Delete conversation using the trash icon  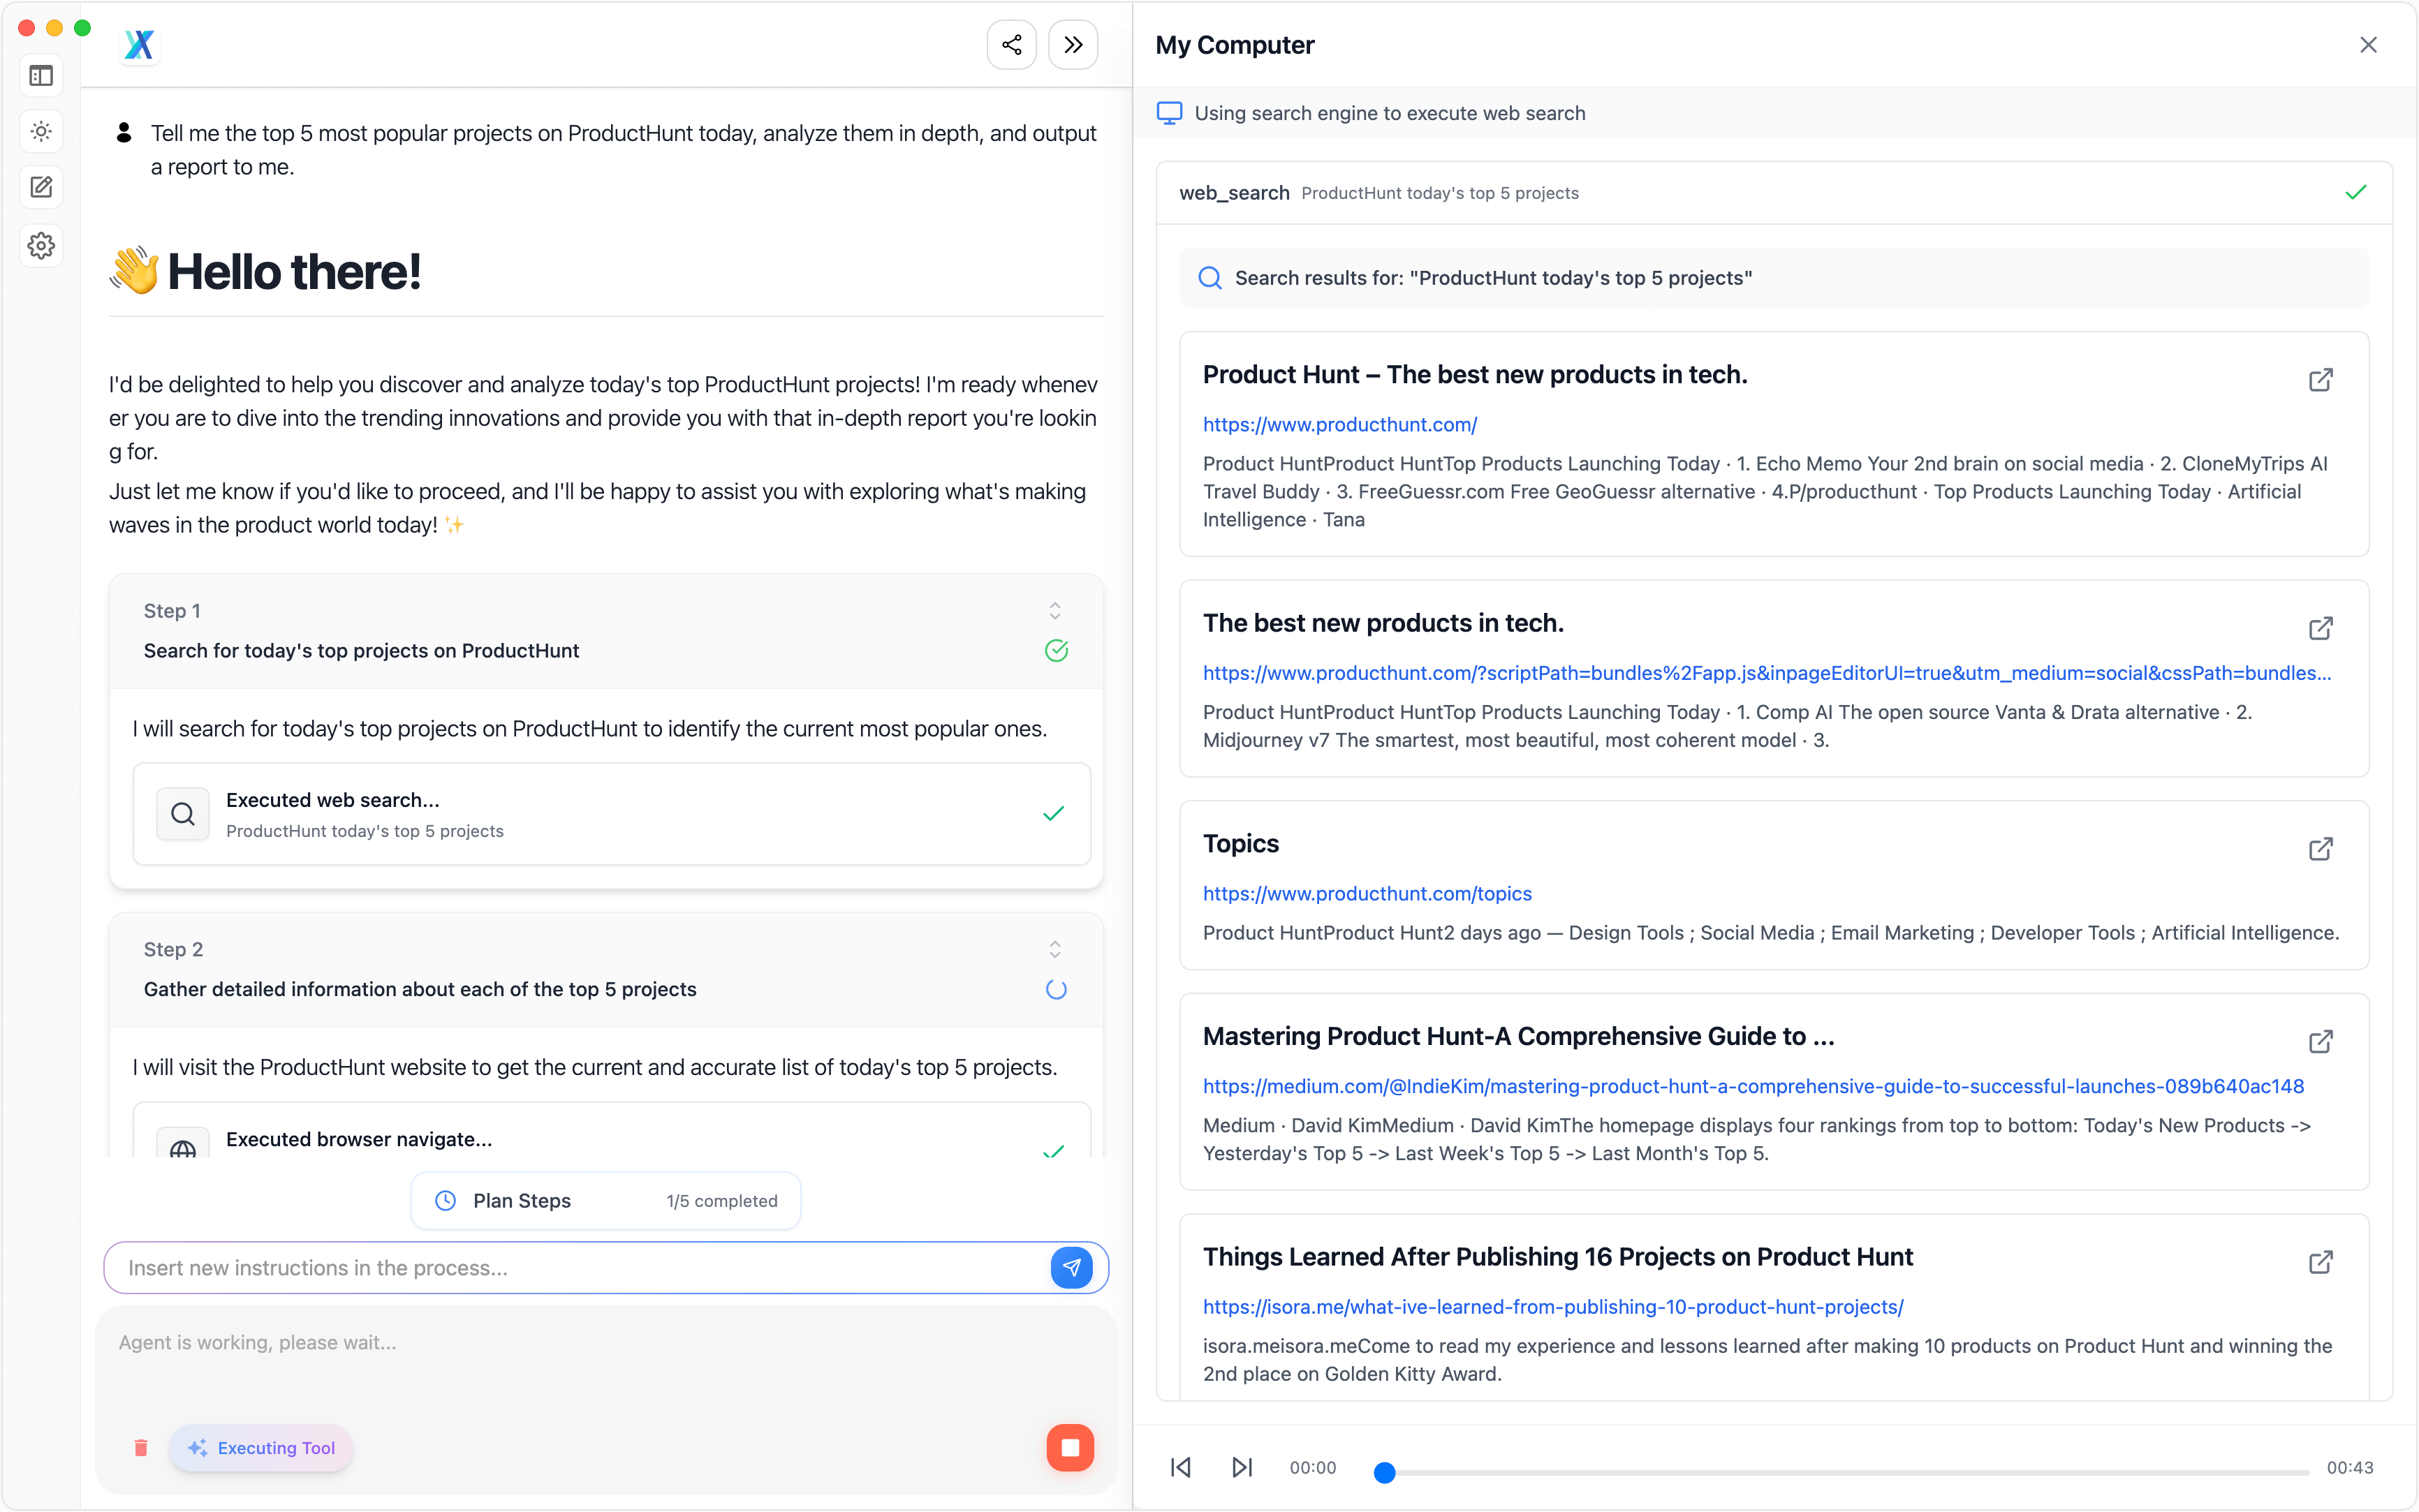click(141, 1447)
